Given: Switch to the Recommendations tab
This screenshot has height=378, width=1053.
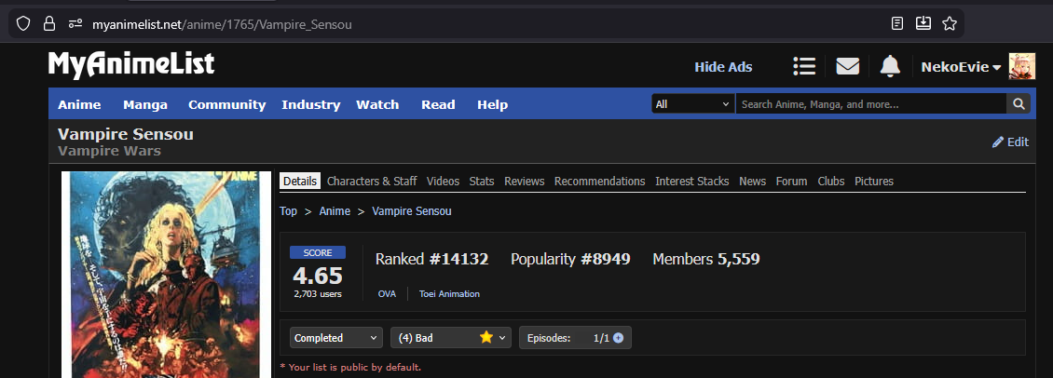Looking at the screenshot, I should coord(600,182).
